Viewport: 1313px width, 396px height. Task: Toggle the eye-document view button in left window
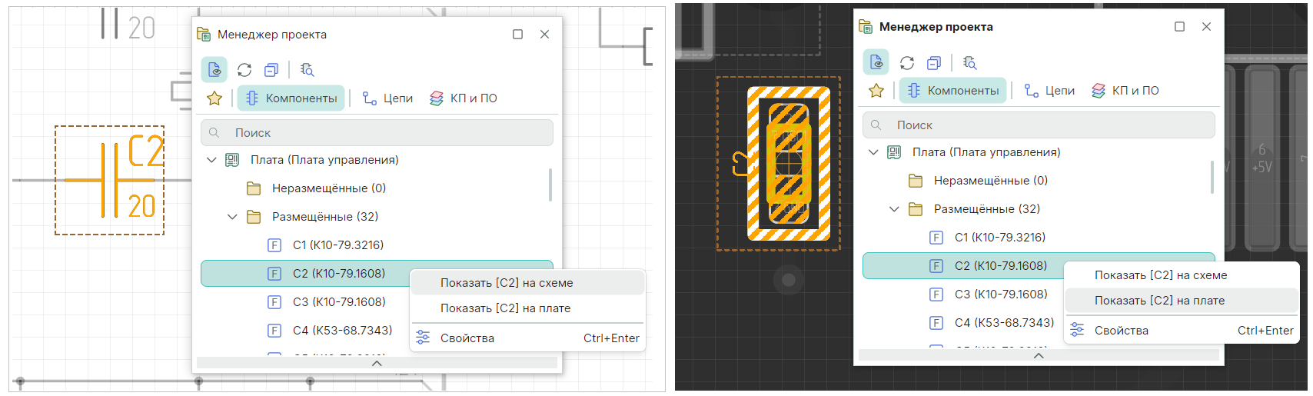click(214, 70)
